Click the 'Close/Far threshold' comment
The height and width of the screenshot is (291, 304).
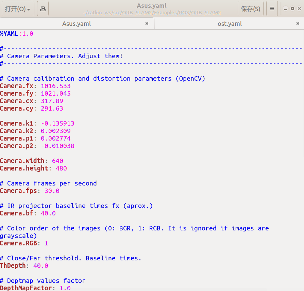71,258
